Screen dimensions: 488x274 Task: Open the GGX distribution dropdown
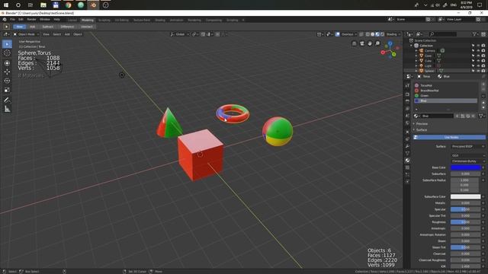coord(467,155)
